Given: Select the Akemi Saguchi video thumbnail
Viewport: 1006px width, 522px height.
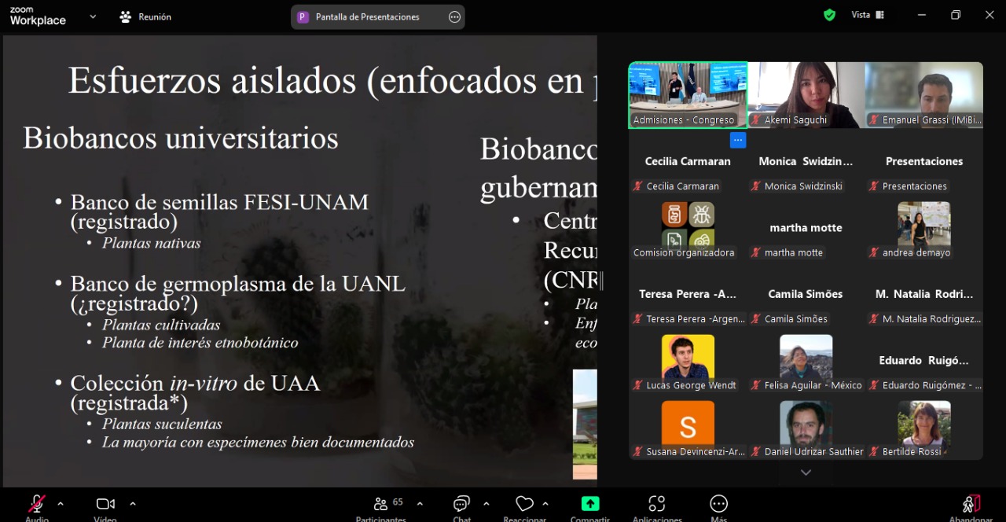Looking at the screenshot, I should point(806,94).
